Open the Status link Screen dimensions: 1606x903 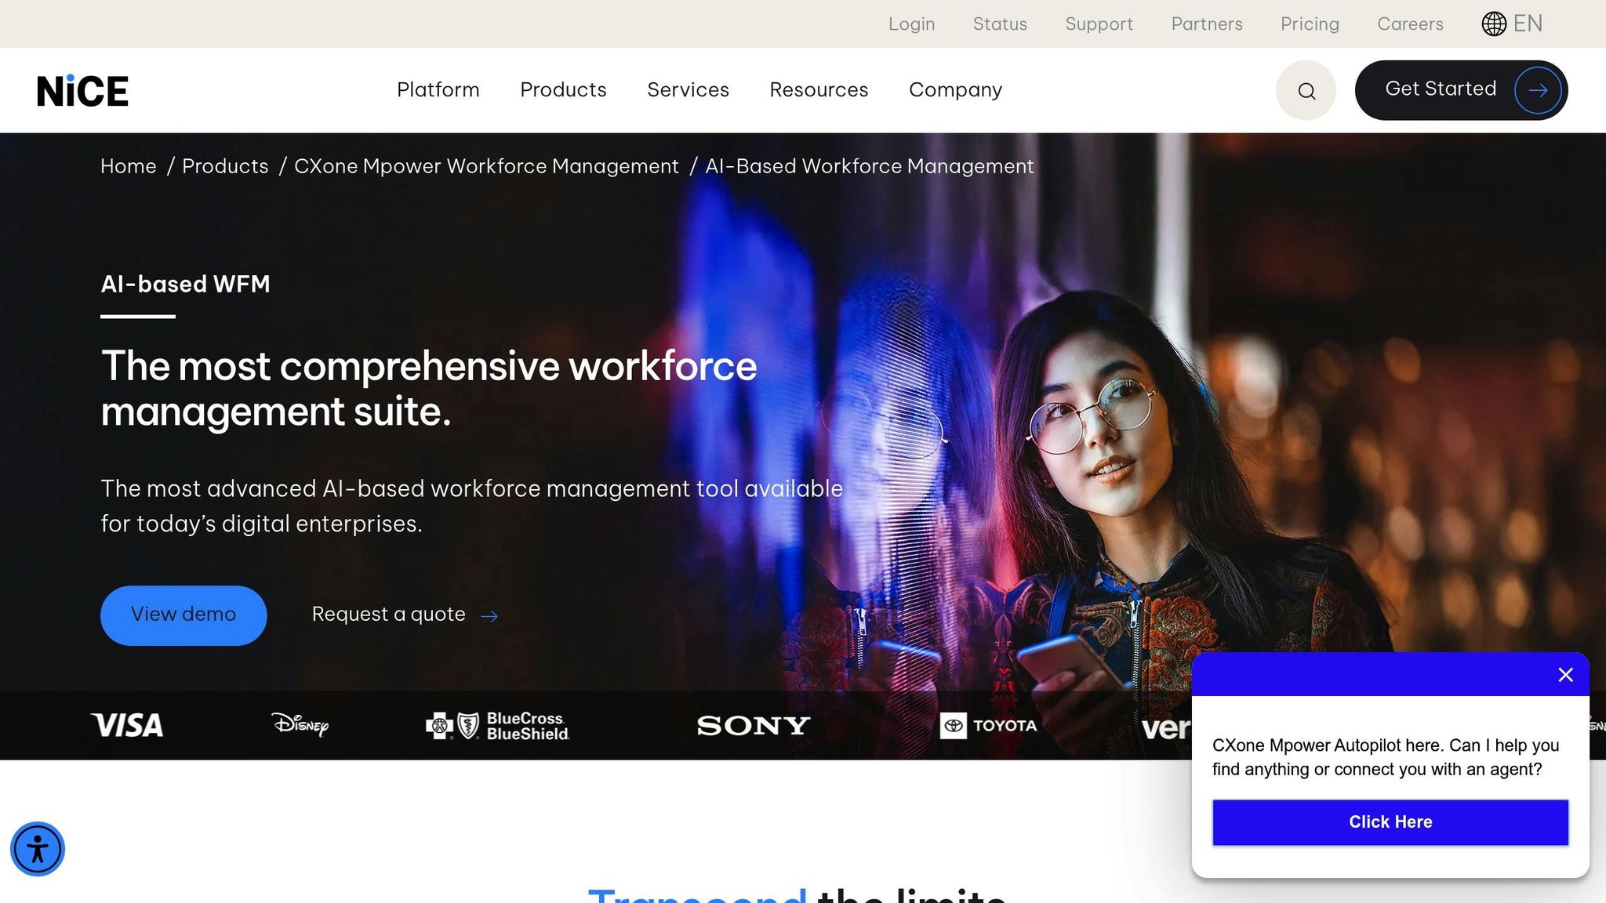[1000, 24]
